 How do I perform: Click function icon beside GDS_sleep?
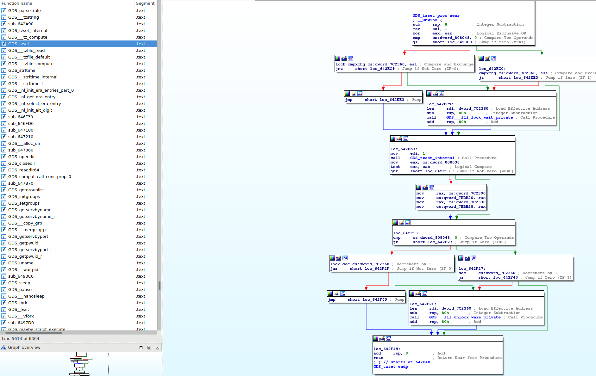pyautogui.click(x=4, y=283)
